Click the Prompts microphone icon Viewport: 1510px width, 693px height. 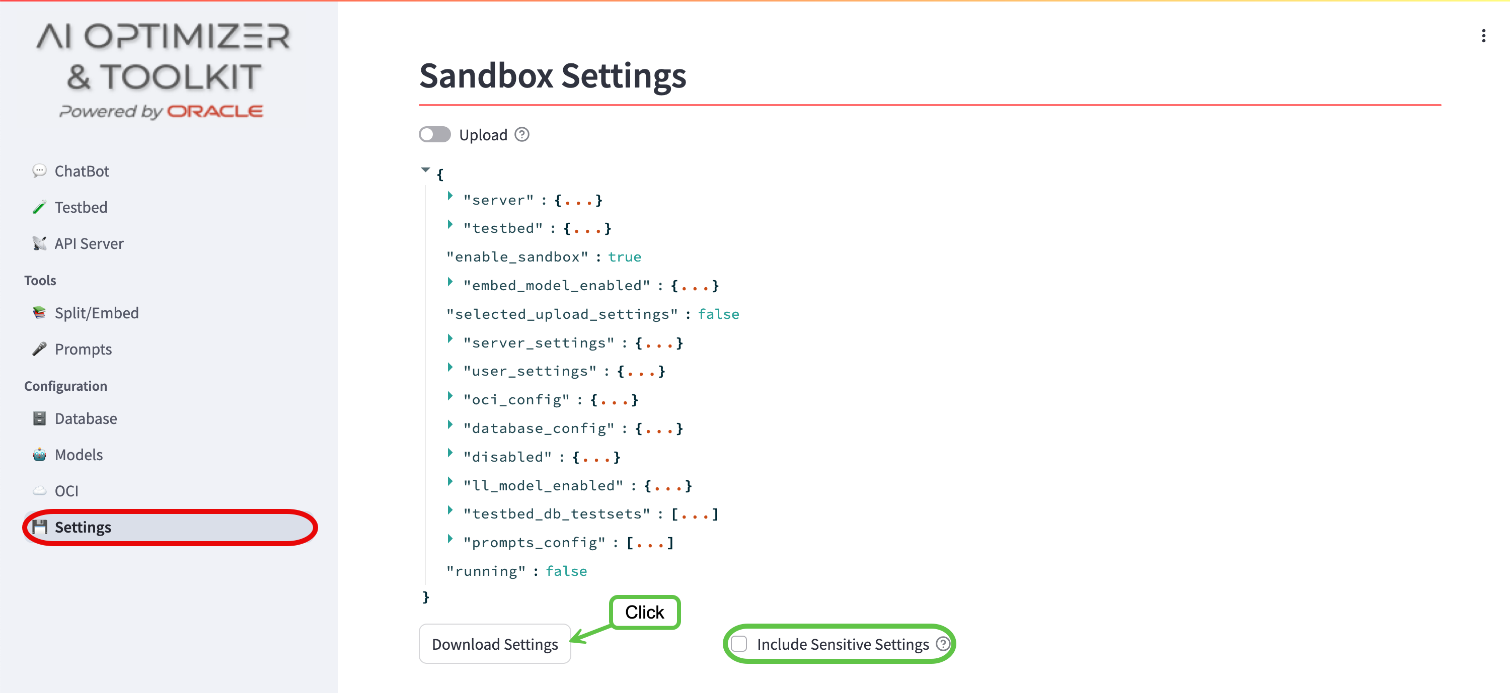pyautogui.click(x=39, y=349)
